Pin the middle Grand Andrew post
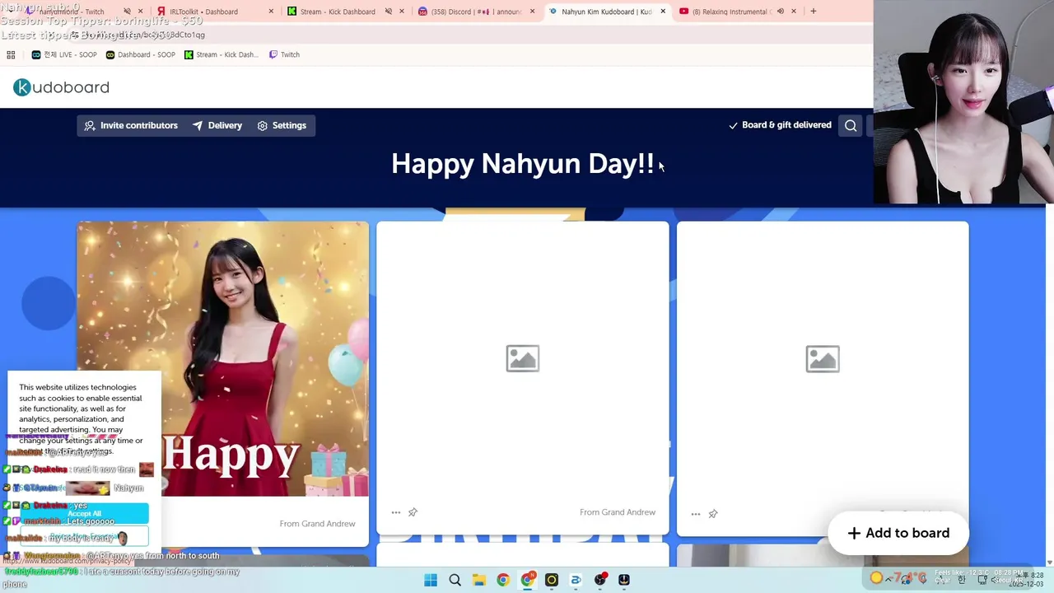The image size is (1054, 593). 413,512
